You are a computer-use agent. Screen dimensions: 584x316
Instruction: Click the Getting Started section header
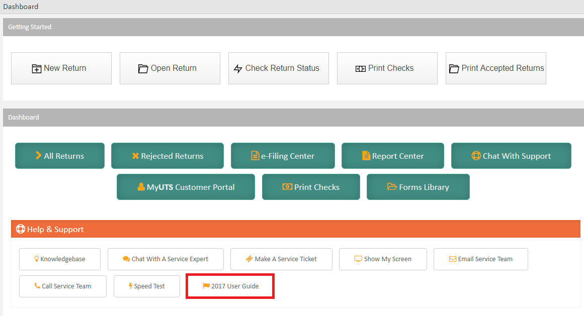click(x=29, y=27)
